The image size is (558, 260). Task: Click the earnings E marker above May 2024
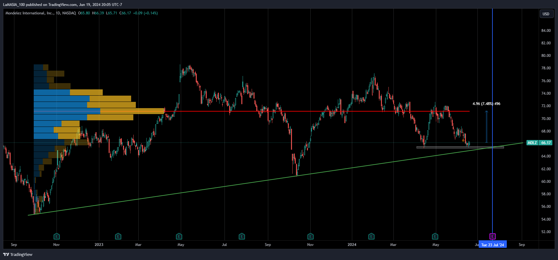click(435, 236)
